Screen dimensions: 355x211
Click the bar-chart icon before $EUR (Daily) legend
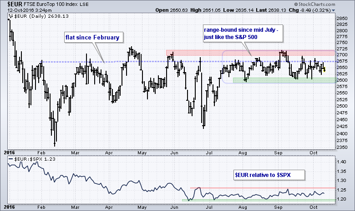[x=10, y=16]
